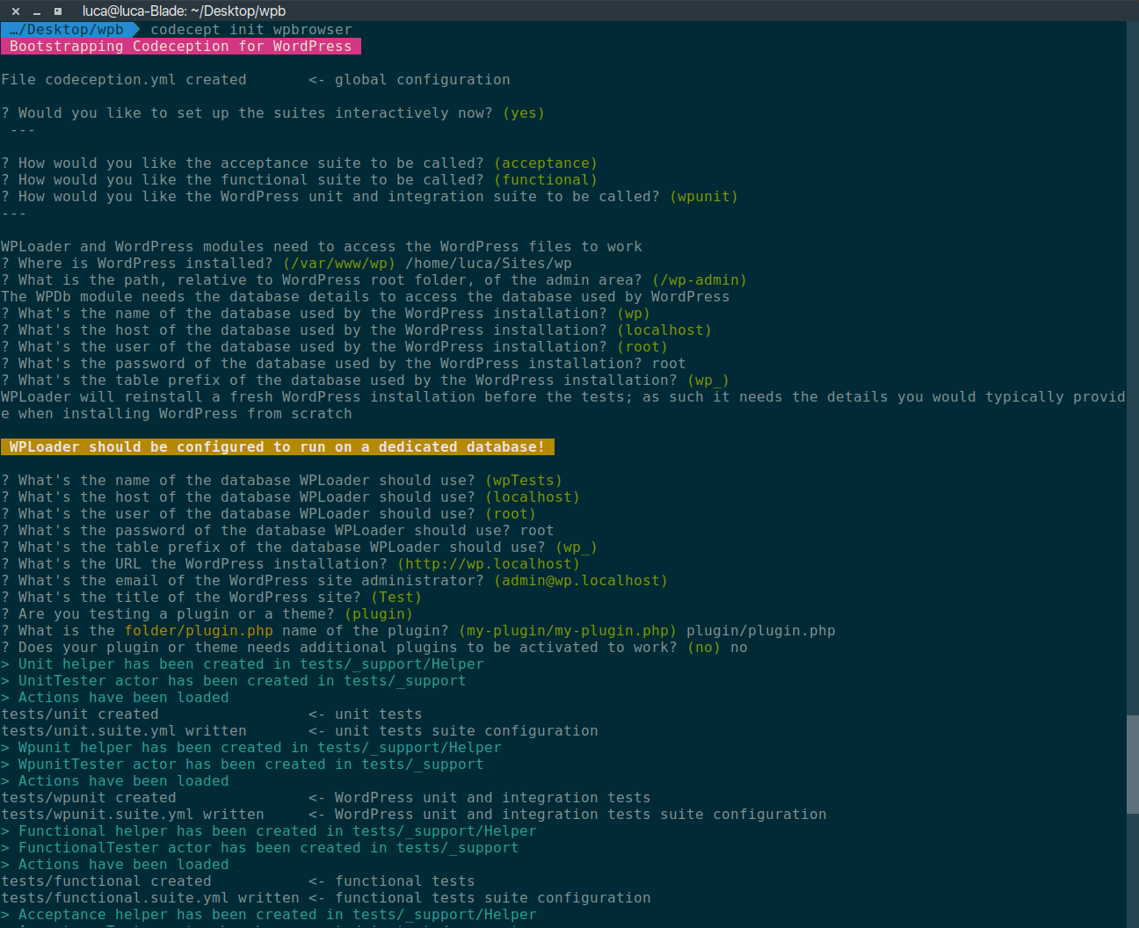Click the '(wpTests)' database name
The width and height of the screenshot is (1139, 928).
[524, 481]
